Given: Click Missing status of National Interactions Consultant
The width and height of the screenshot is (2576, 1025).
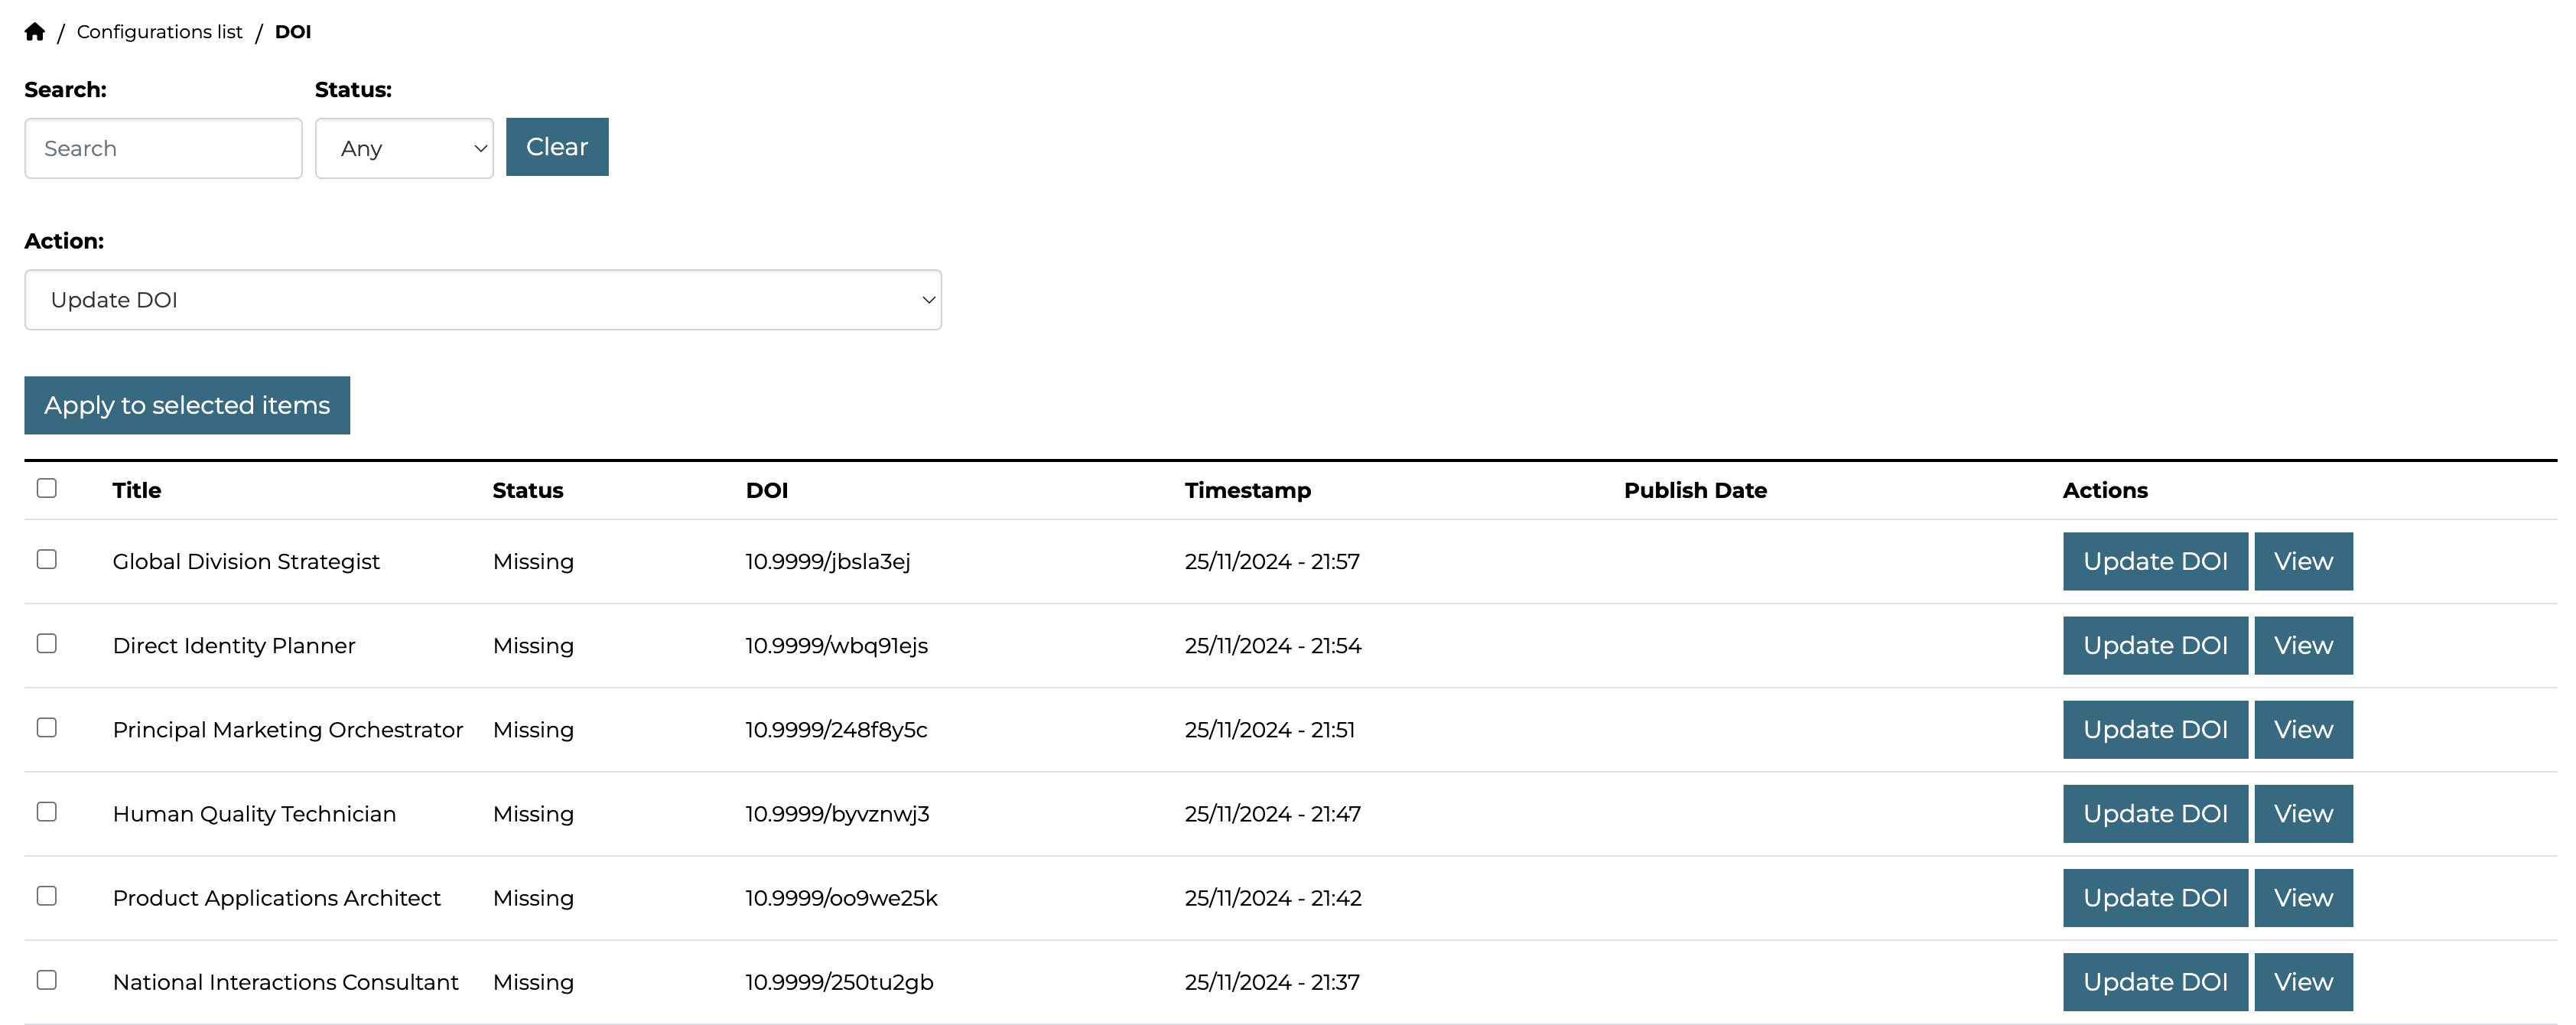Looking at the screenshot, I should tap(533, 981).
